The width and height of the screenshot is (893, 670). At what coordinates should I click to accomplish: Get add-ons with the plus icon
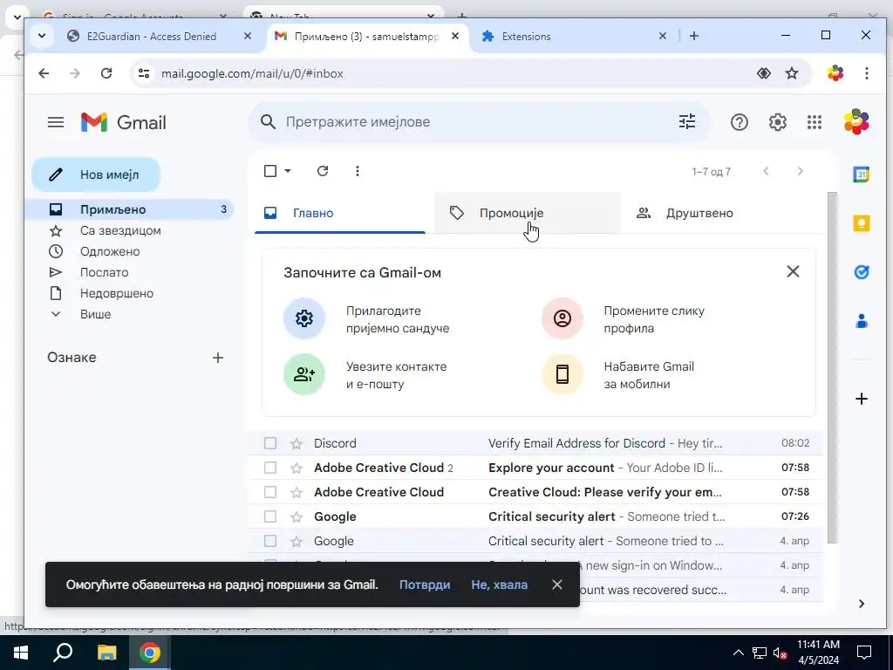click(x=861, y=399)
